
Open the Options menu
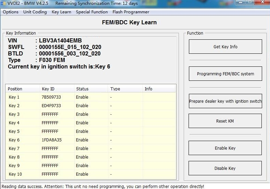[11, 12]
